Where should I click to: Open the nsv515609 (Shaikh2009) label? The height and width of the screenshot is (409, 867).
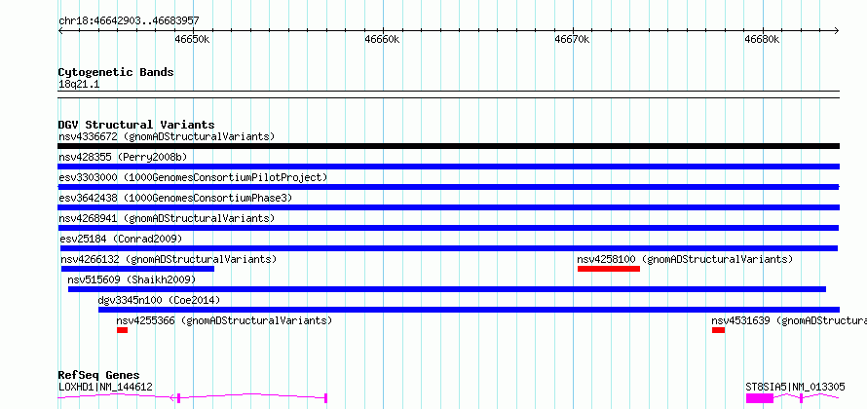click(x=132, y=279)
